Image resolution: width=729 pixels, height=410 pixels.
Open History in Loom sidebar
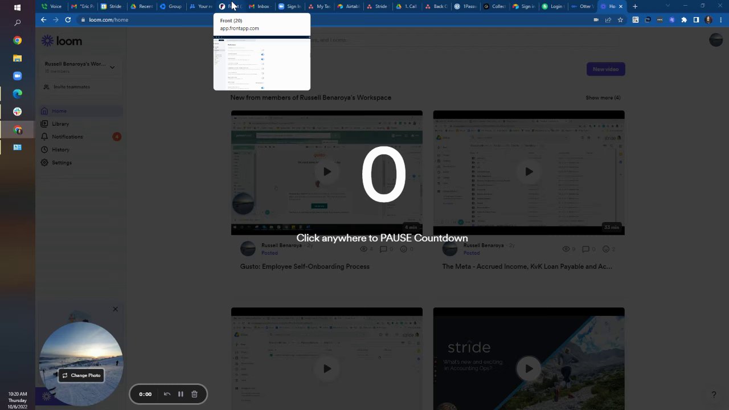click(81, 150)
